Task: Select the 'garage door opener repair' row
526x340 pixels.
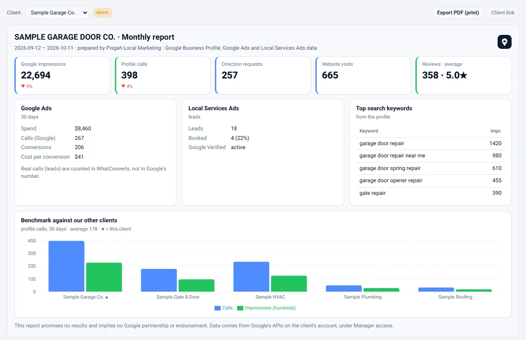Action: coord(430,180)
